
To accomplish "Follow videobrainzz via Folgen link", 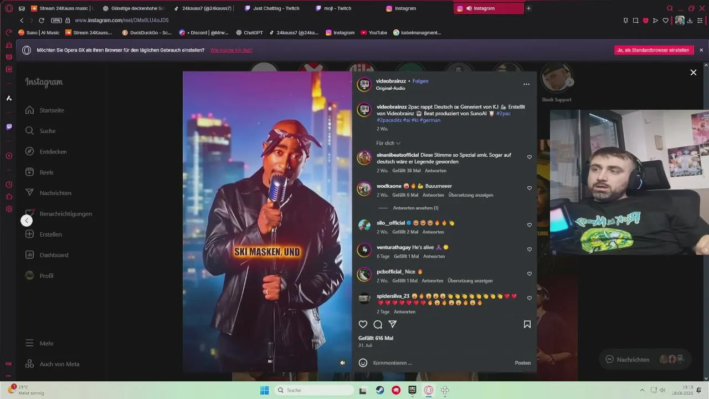I will [x=420, y=81].
